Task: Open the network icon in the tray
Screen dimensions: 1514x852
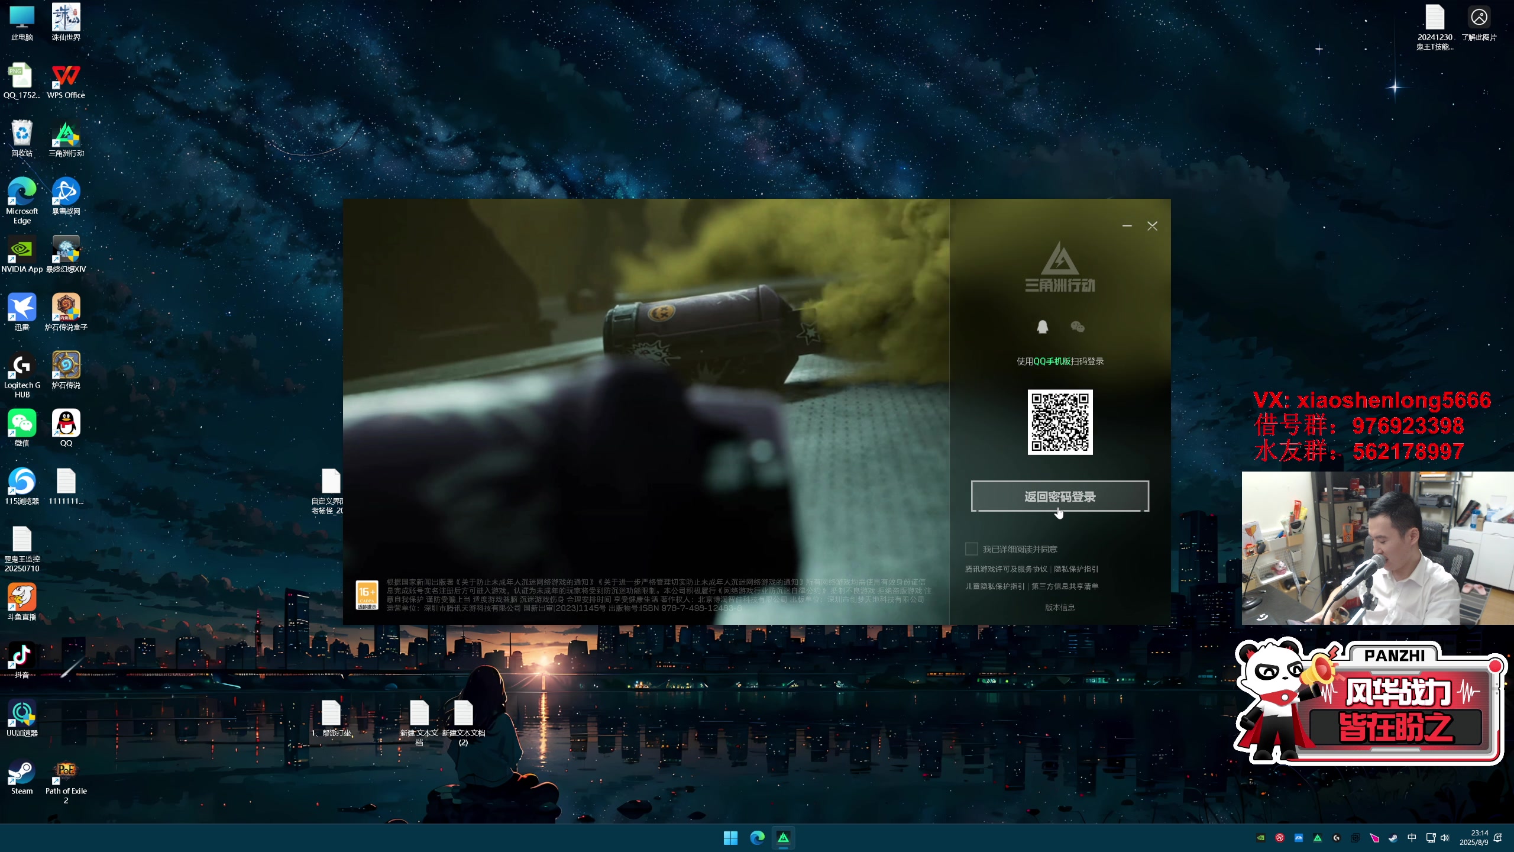Action: [x=1431, y=838]
